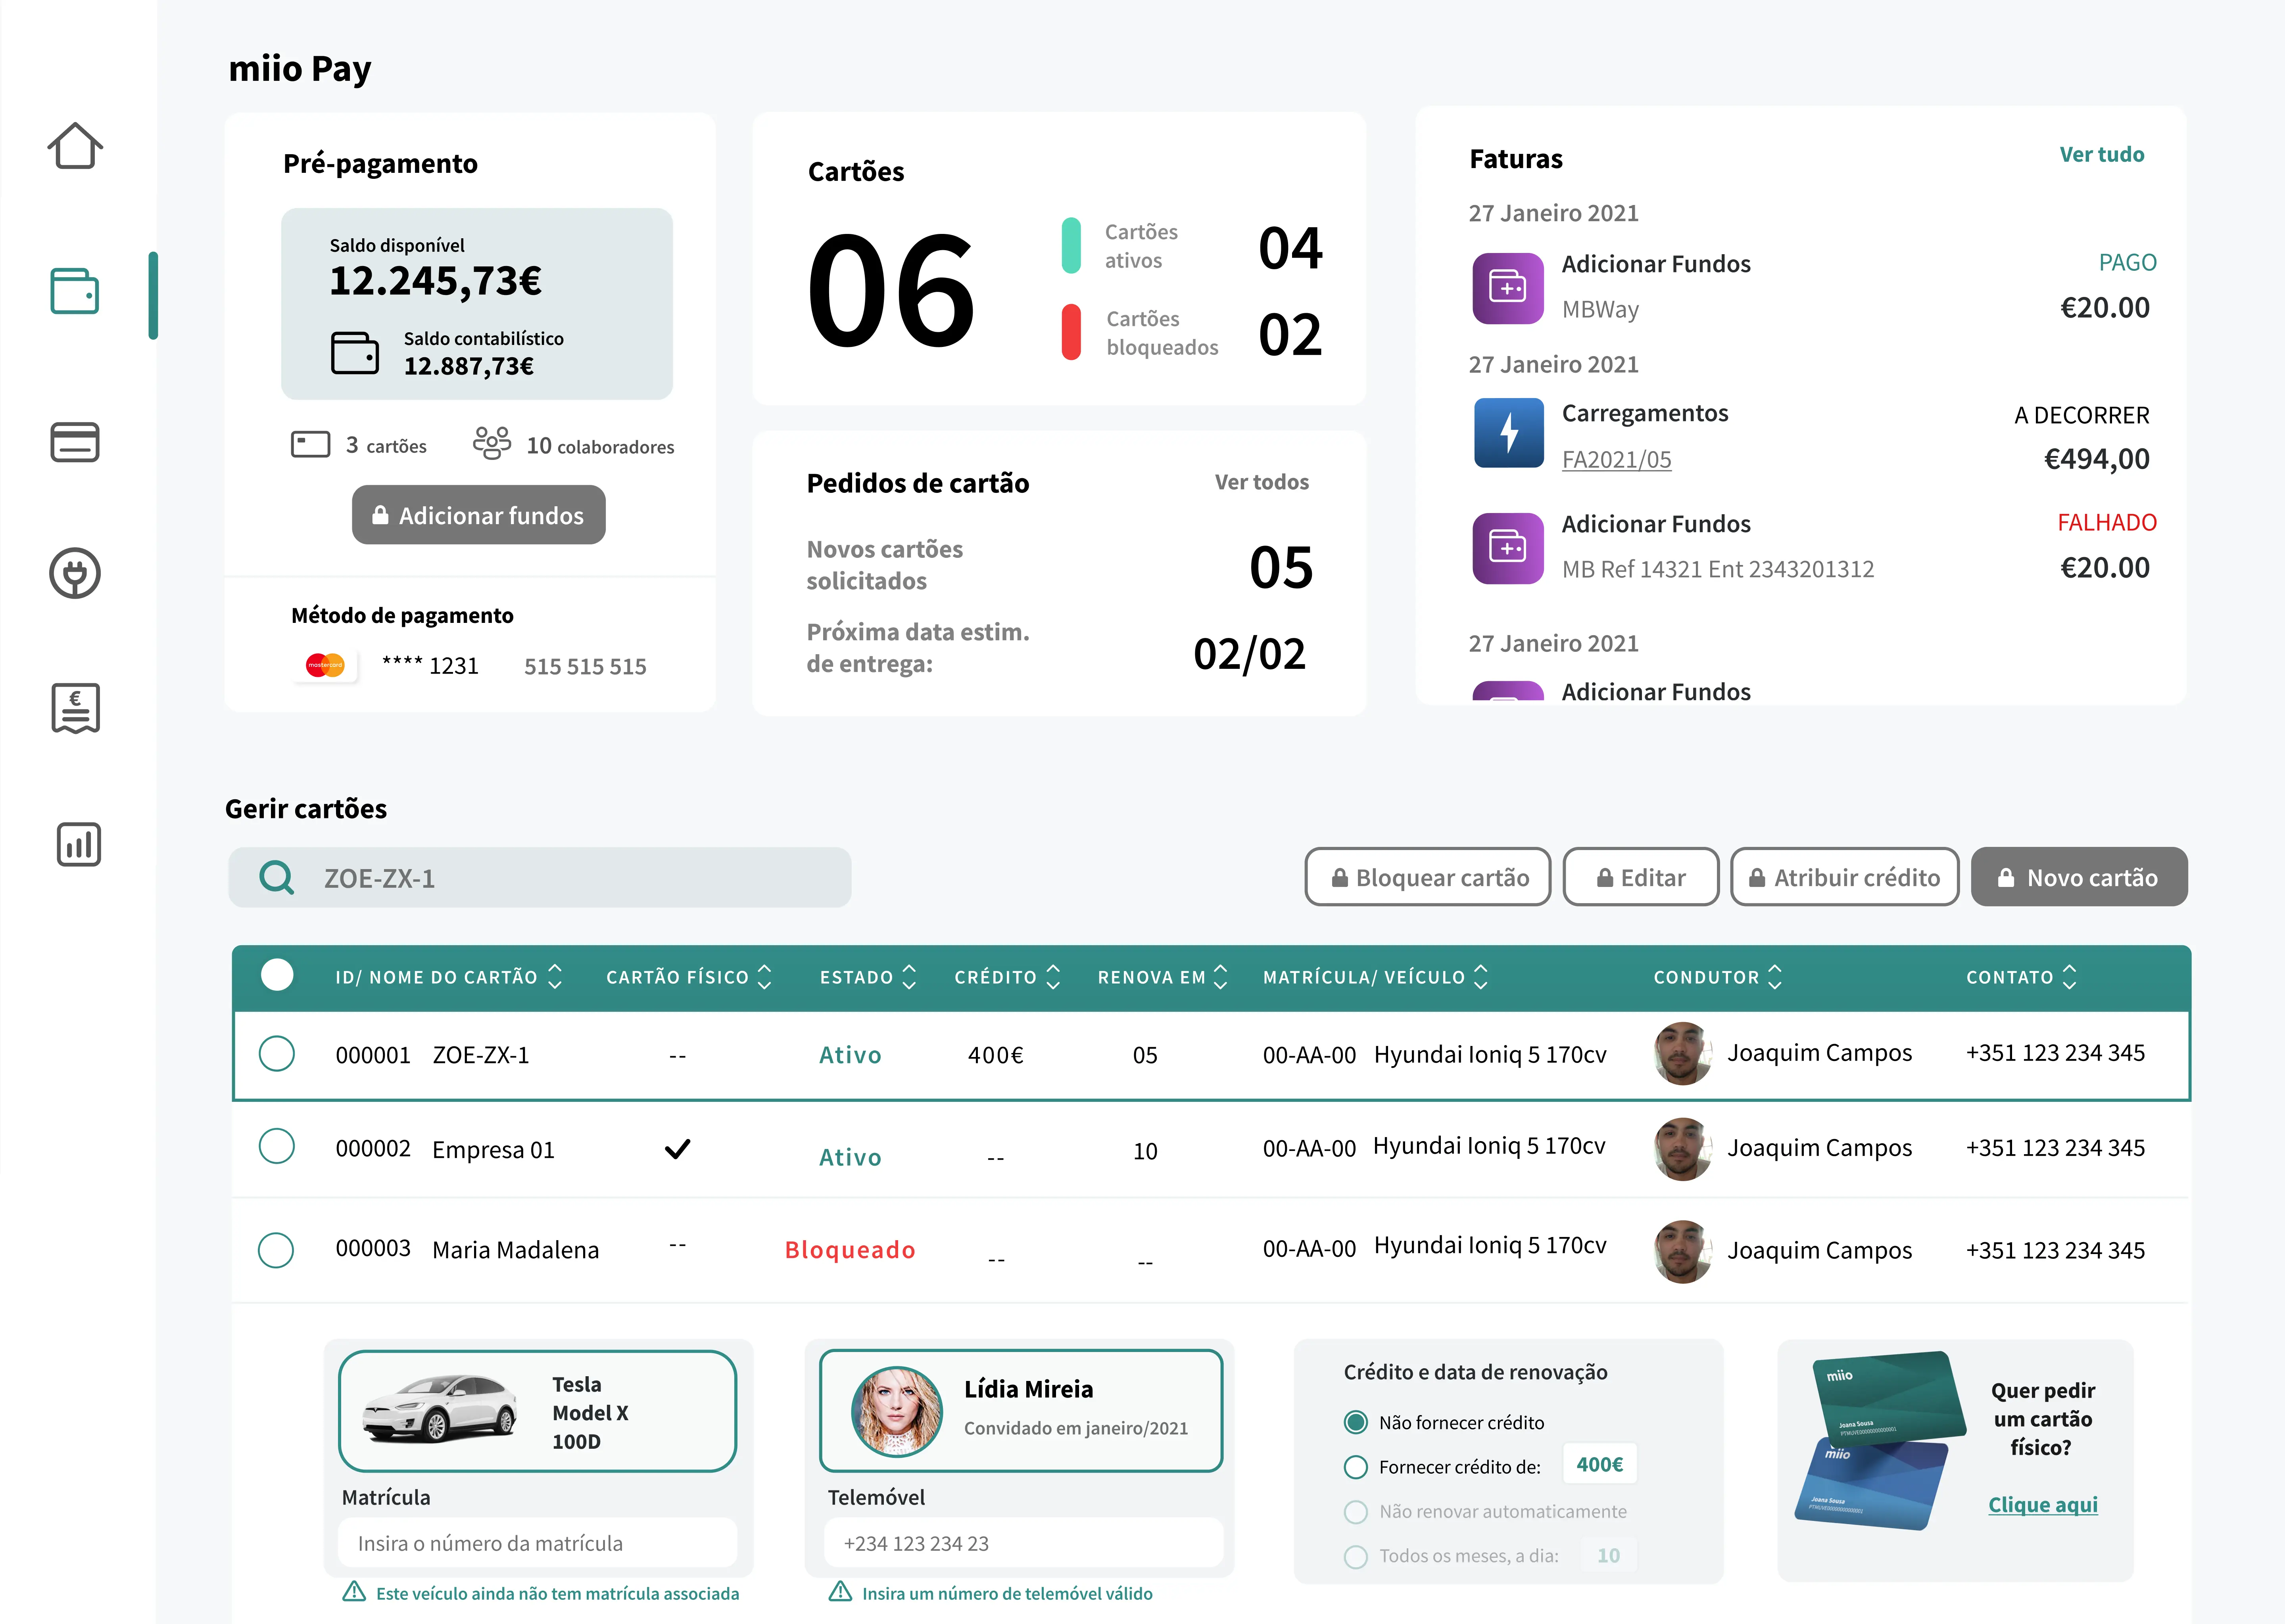Select row 000001 ZOE-ZX-1 radio
This screenshot has width=2285, height=1624.
[276, 1053]
